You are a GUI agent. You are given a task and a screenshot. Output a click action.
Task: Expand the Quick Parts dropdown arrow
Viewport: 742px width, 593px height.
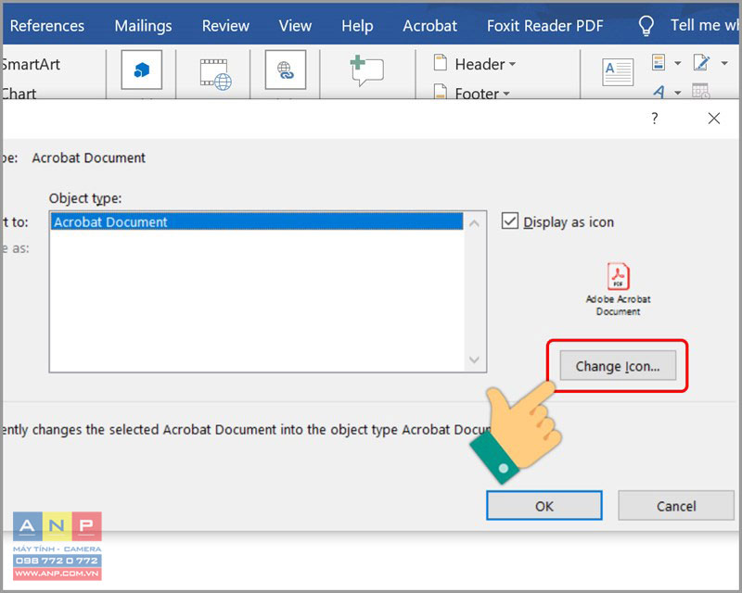click(678, 63)
